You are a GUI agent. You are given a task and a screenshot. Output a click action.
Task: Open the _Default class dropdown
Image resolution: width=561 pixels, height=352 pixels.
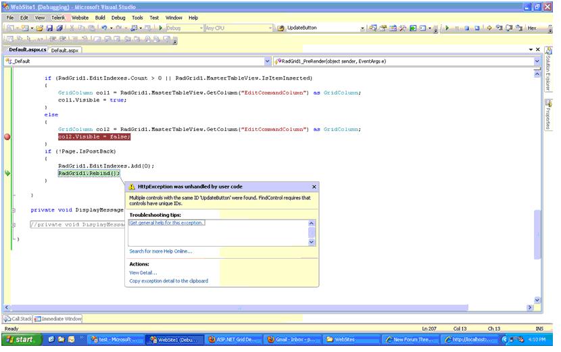click(x=267, y=61)
